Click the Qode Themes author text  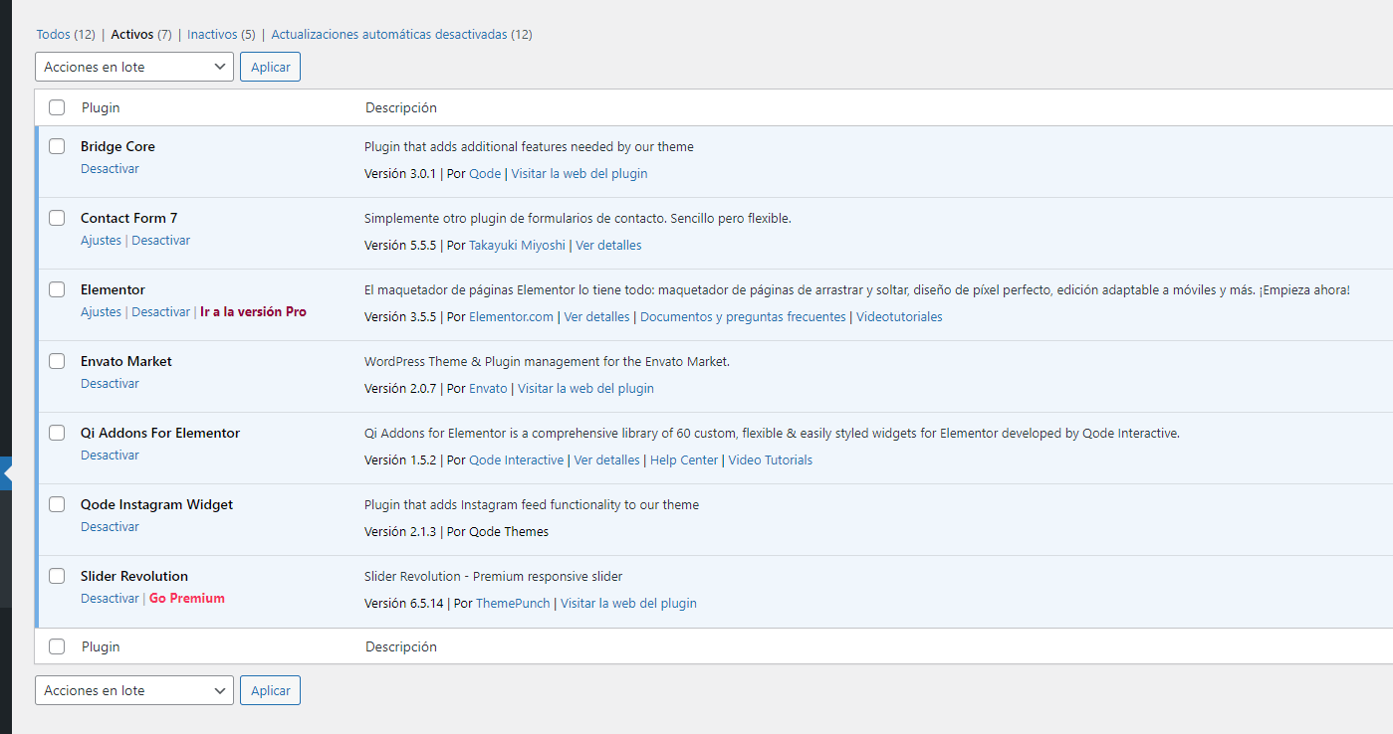coord(509,532)
